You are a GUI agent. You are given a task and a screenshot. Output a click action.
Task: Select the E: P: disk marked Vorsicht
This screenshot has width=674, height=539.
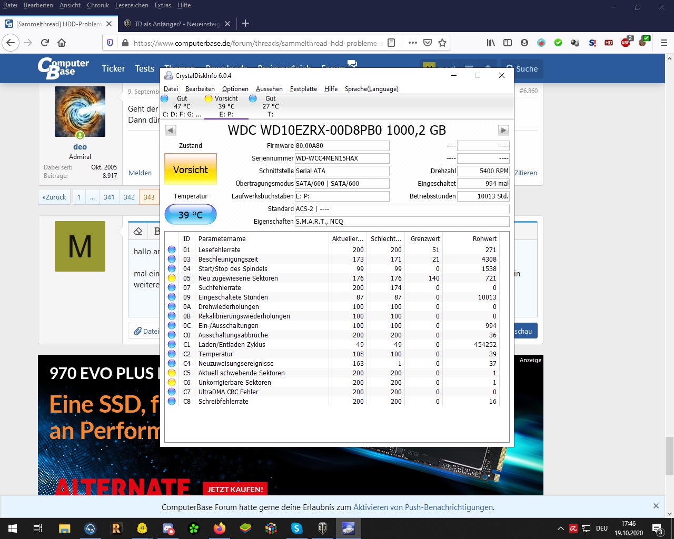point(226,106)
